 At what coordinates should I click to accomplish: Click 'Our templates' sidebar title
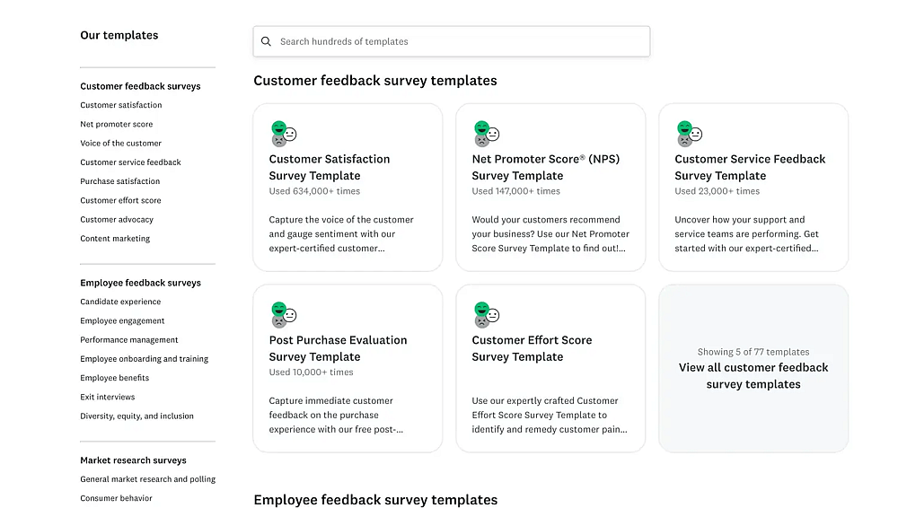pos(119,35)
